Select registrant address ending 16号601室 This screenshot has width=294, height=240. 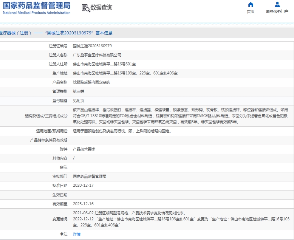pos(104,64)
